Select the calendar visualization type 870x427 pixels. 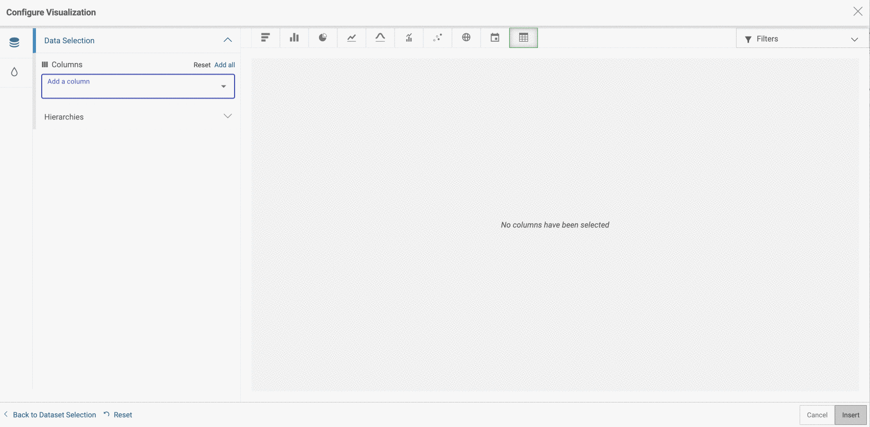[495, 38]
